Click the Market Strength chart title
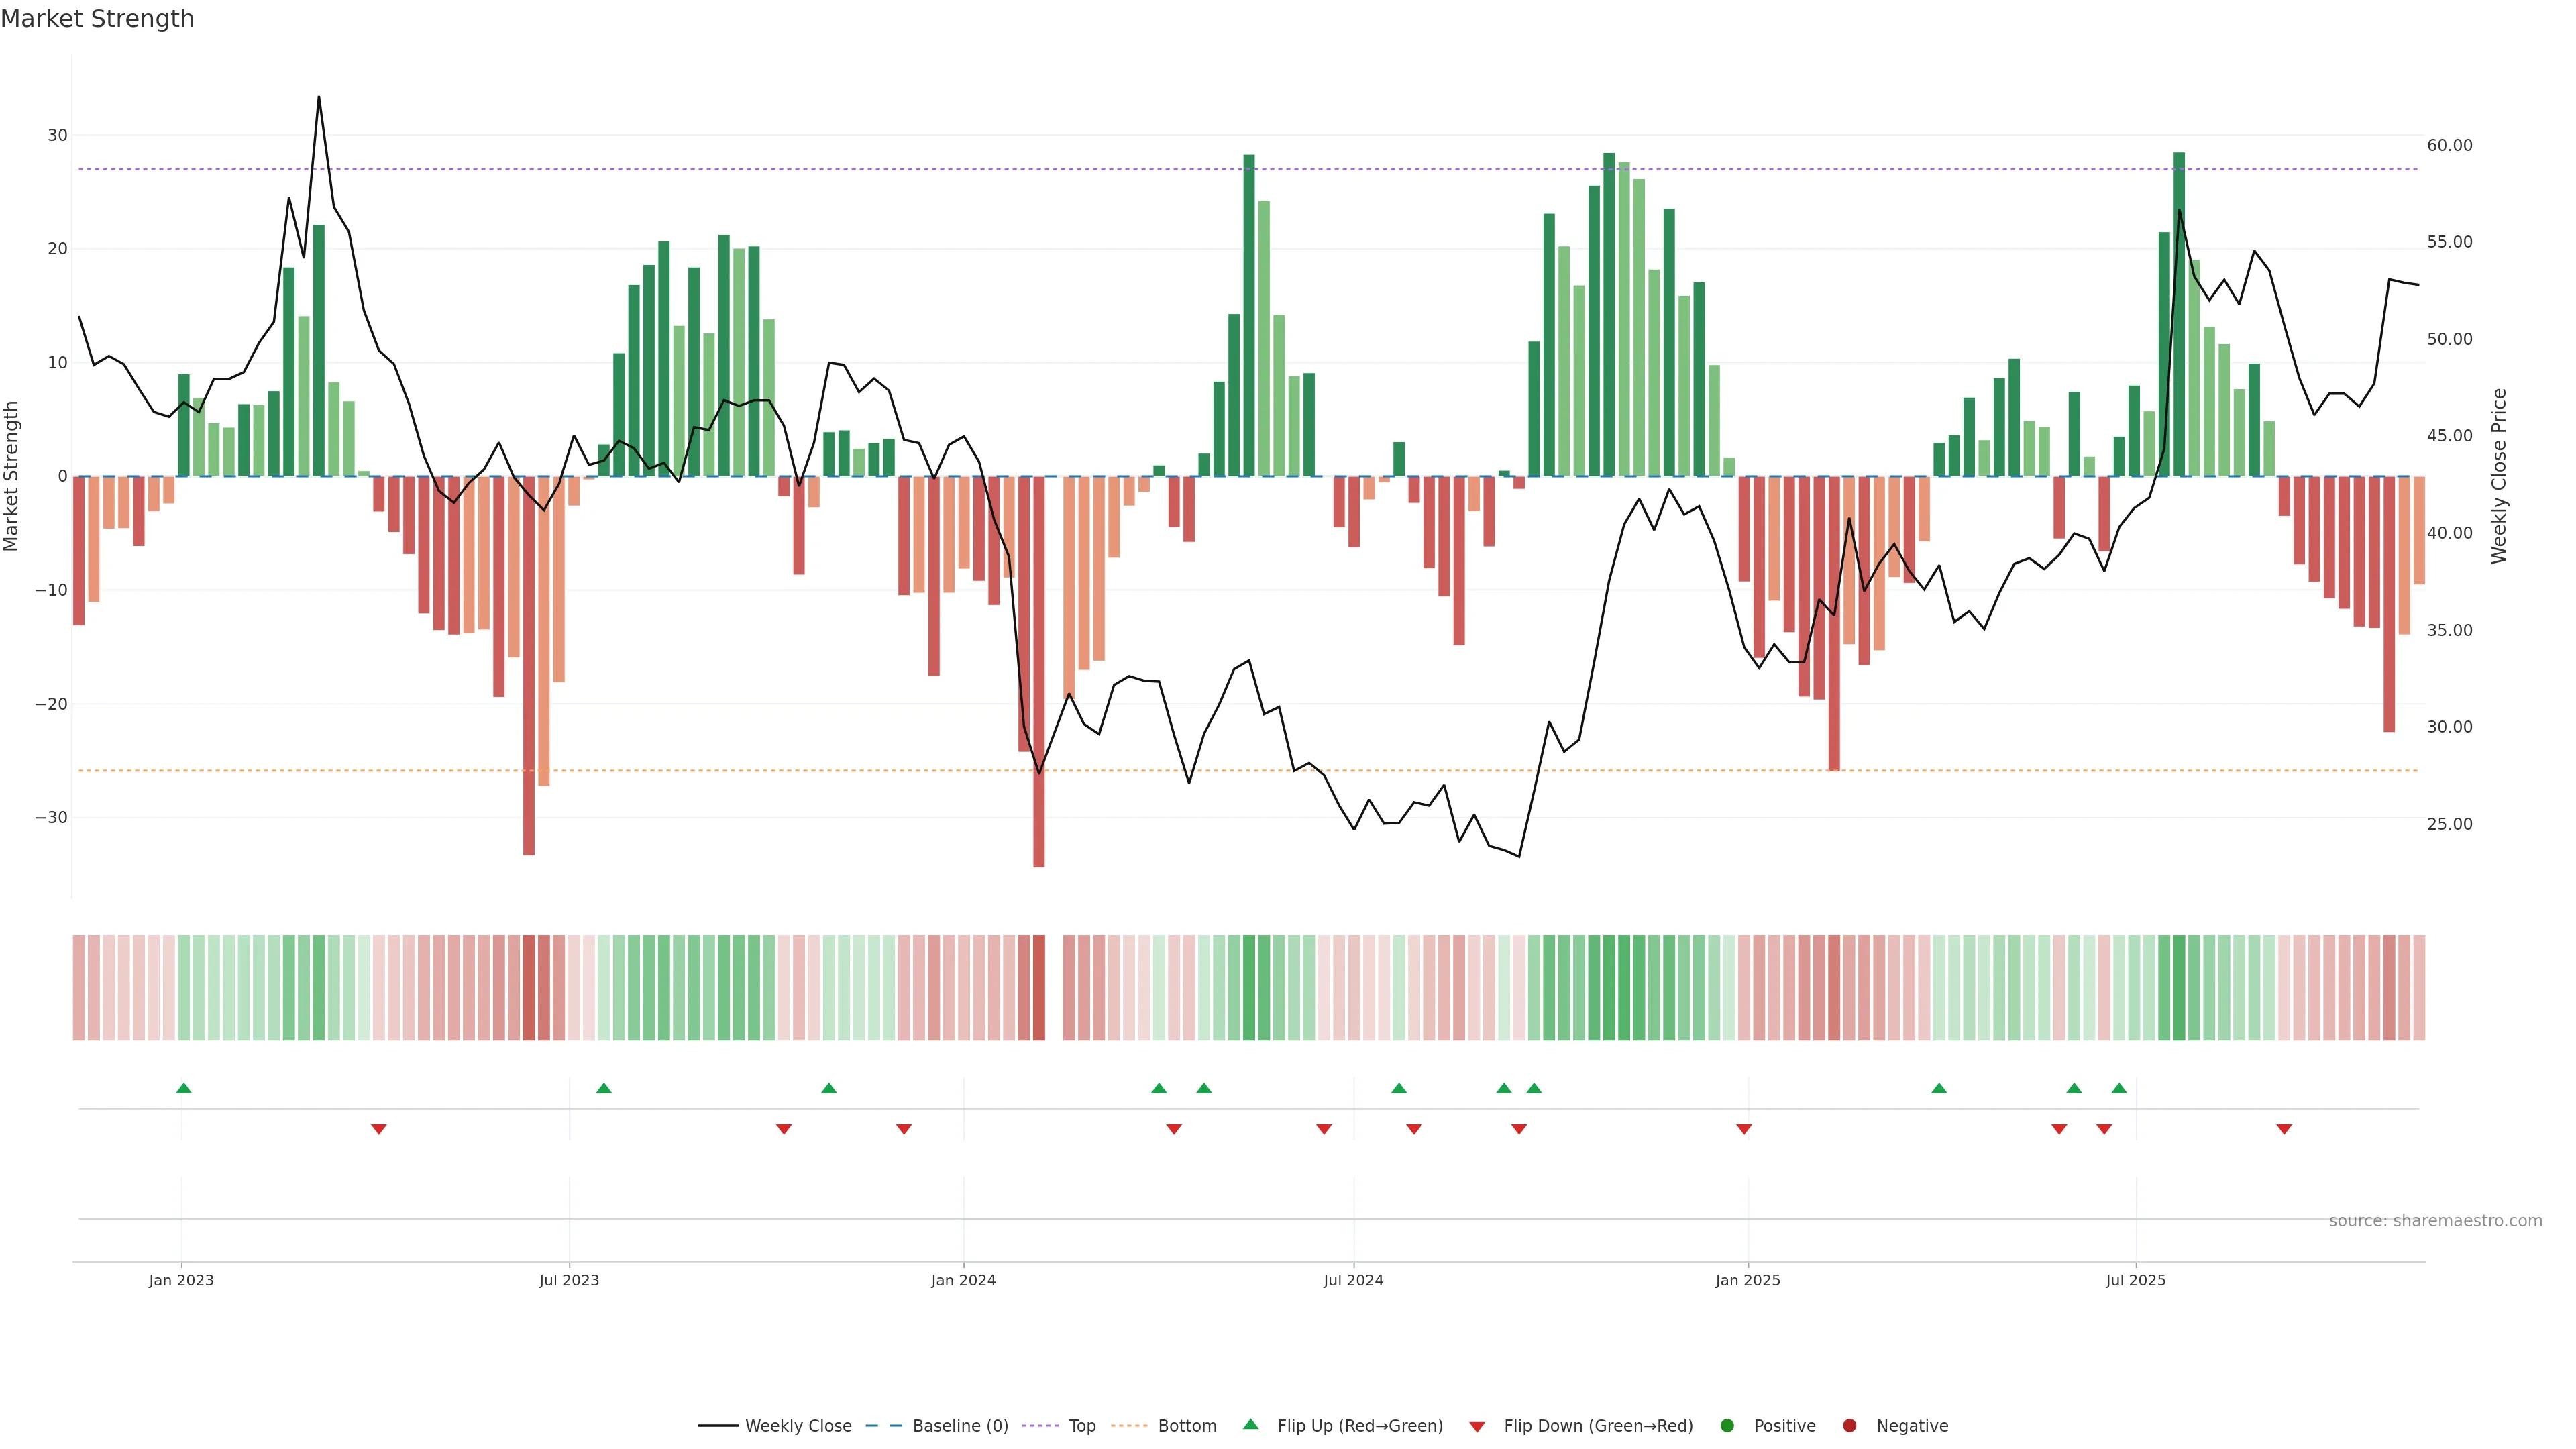This screenshot has height=1449, width=2576. point(97,19)
